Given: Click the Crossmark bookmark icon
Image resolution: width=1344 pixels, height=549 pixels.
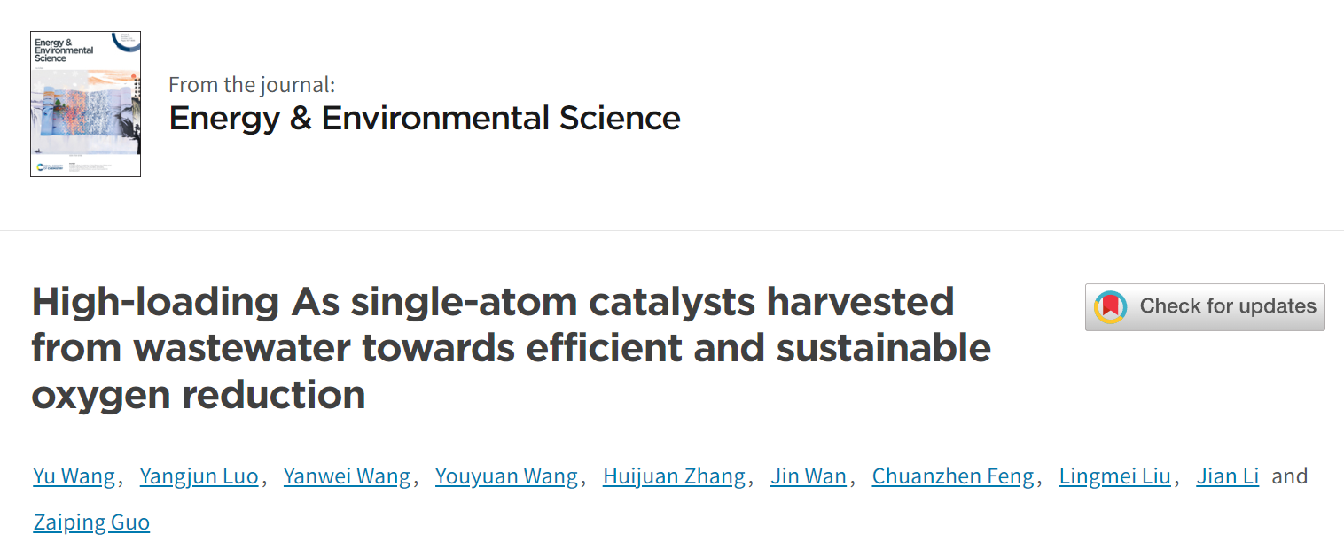Looking at the screenshot, I should tap(1111, 307).
